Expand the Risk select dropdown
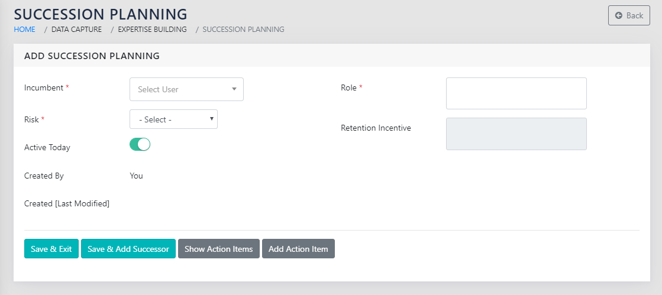This screenshot has height=295, width=662. click(173, 119)
